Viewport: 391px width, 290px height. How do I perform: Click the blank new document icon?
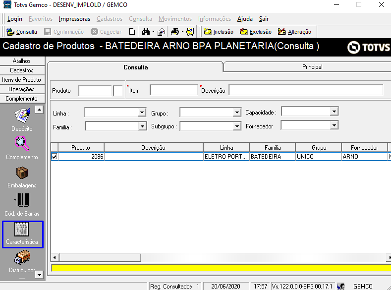(x=132, y=32)
